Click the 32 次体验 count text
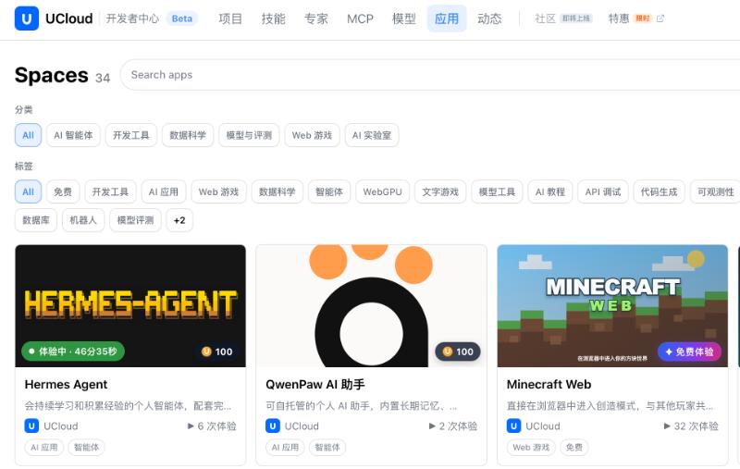 [697, 426]
